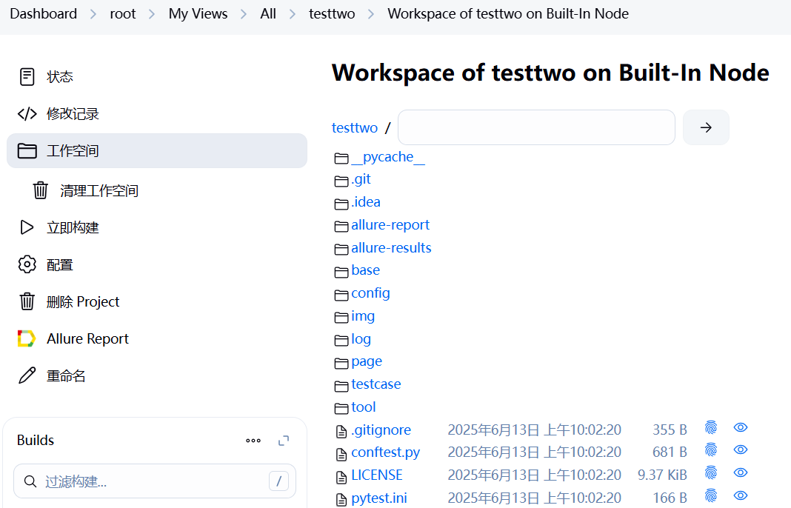This screenshot has height=508, width=791.
Task: Open the .gitignore file
Action: click(x=381, y=430)
